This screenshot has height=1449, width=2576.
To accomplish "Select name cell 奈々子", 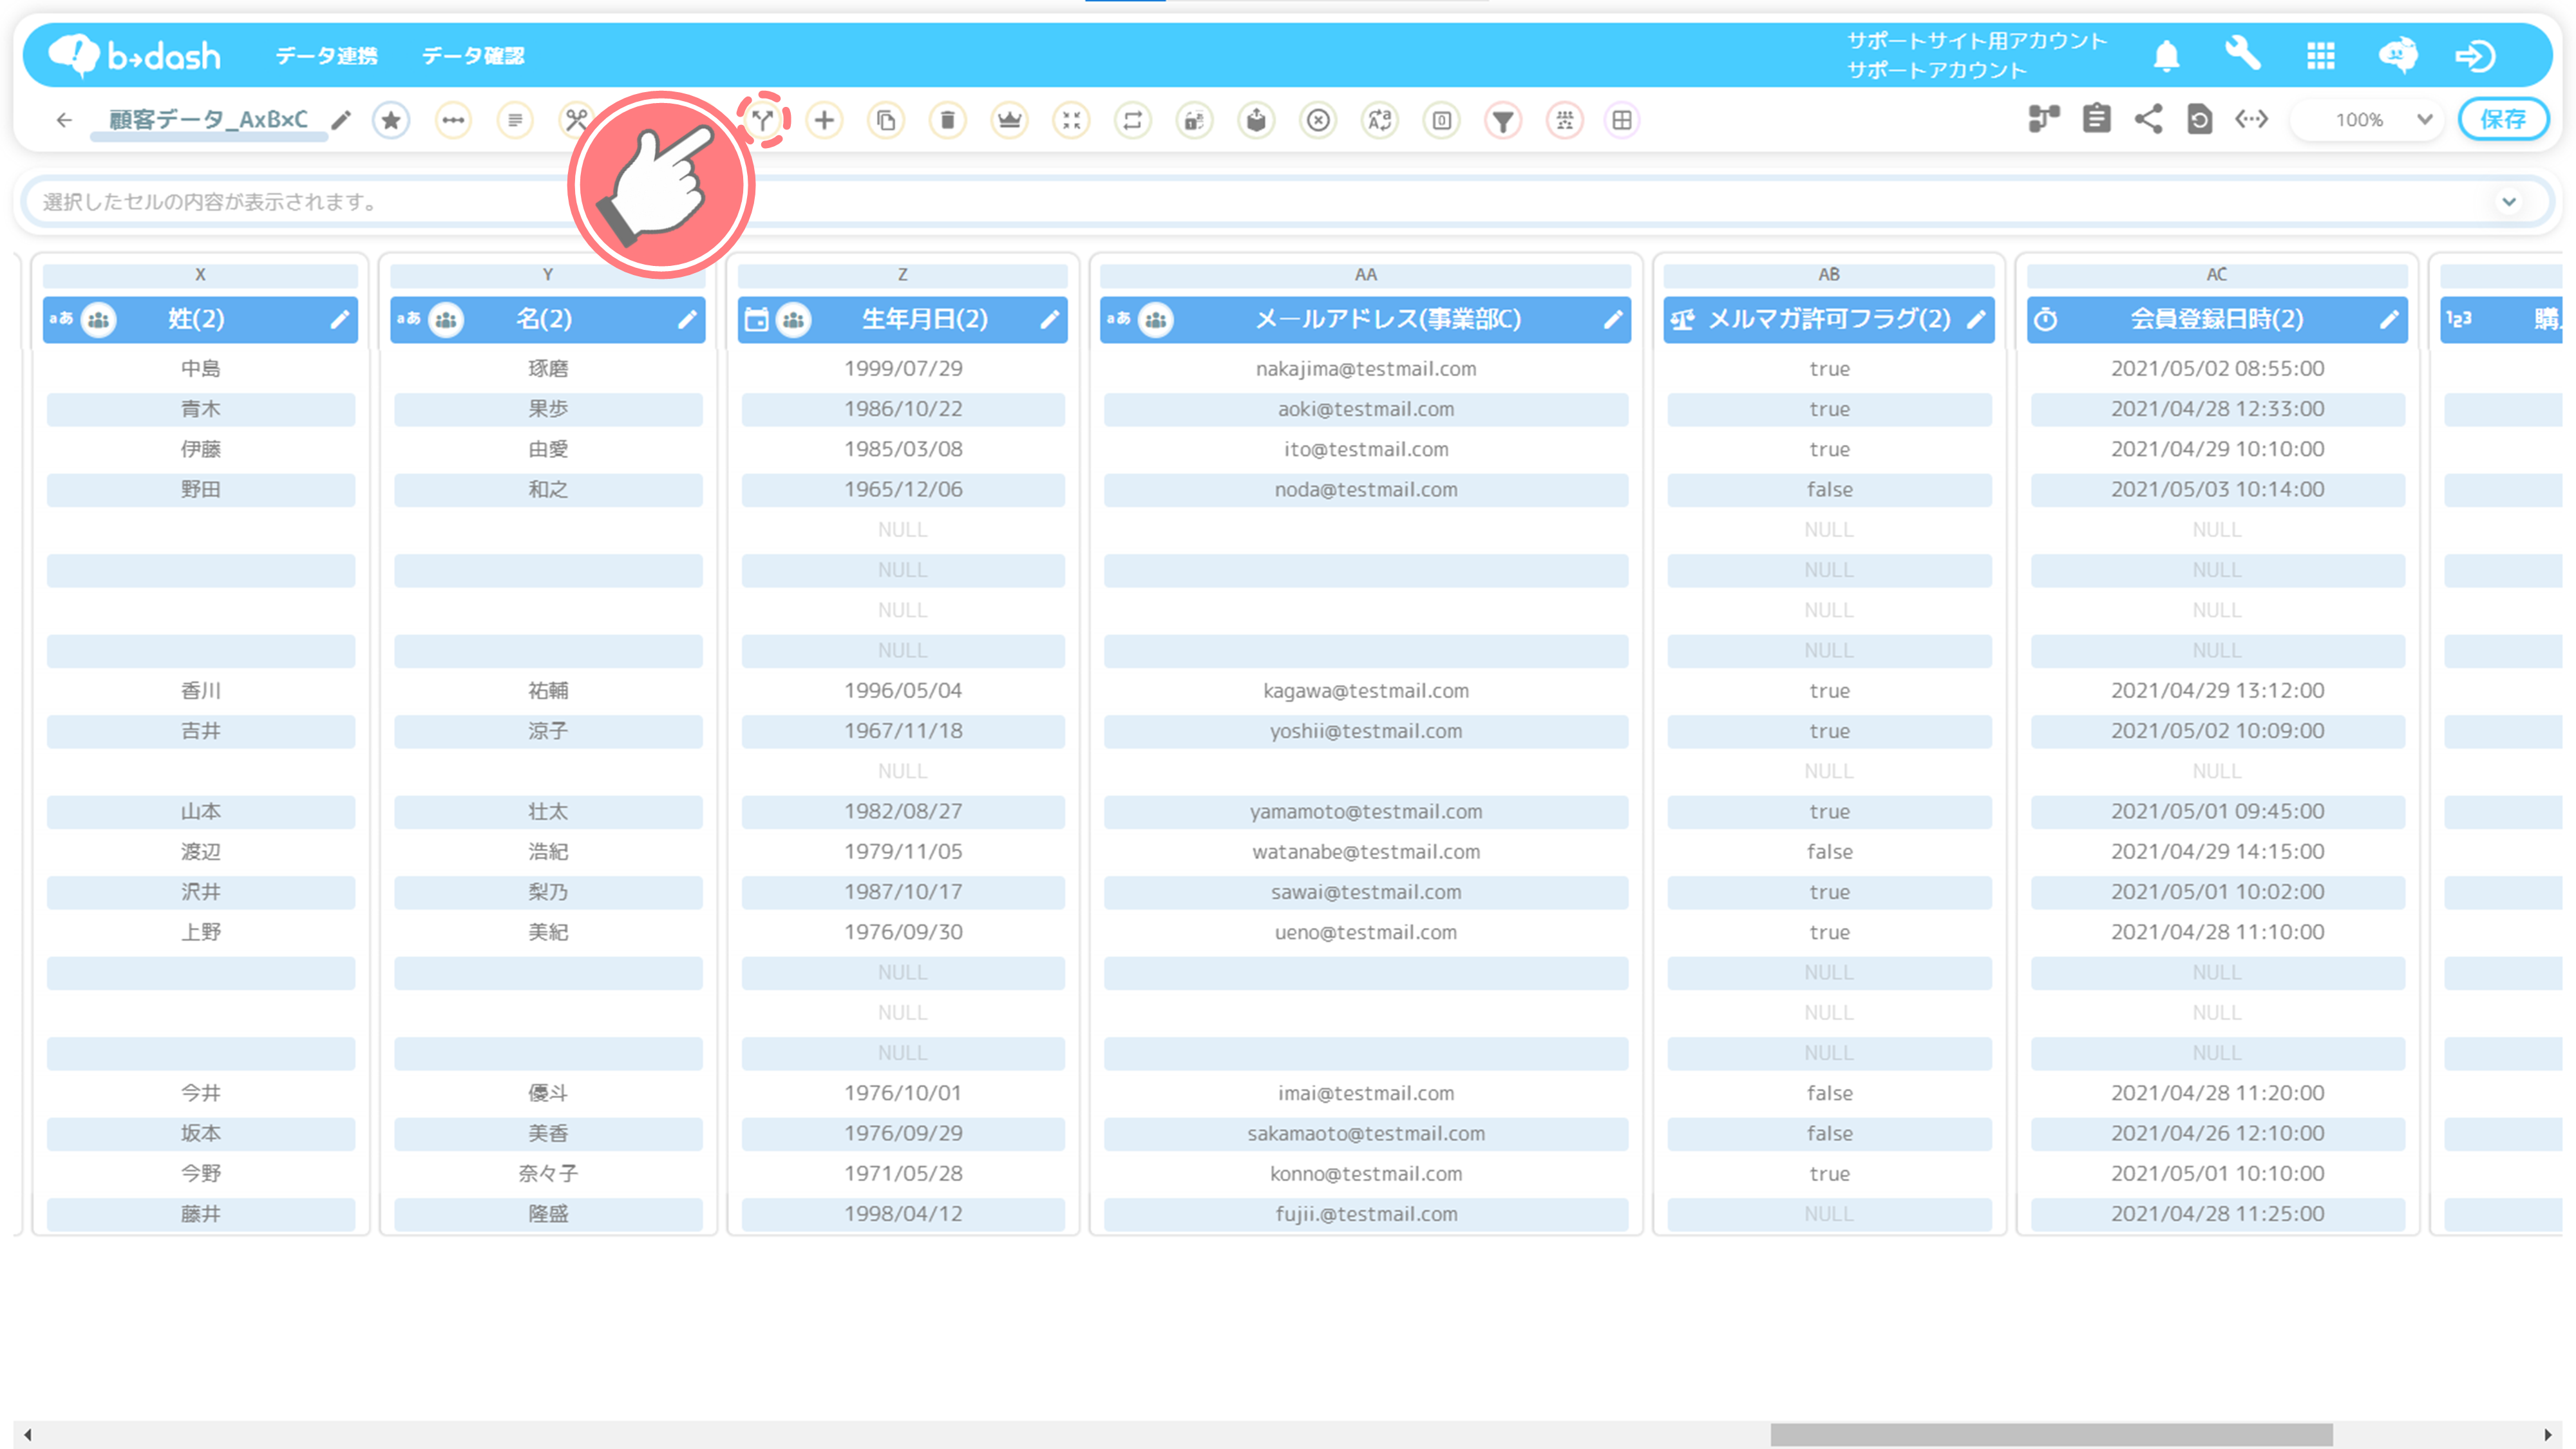I will pos(548,1174).
